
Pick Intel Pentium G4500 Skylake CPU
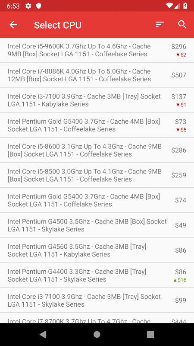[97, 225]
